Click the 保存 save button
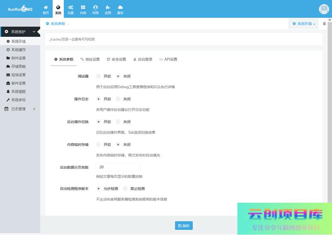The image size is (332, 235). [x=184, y=226]
